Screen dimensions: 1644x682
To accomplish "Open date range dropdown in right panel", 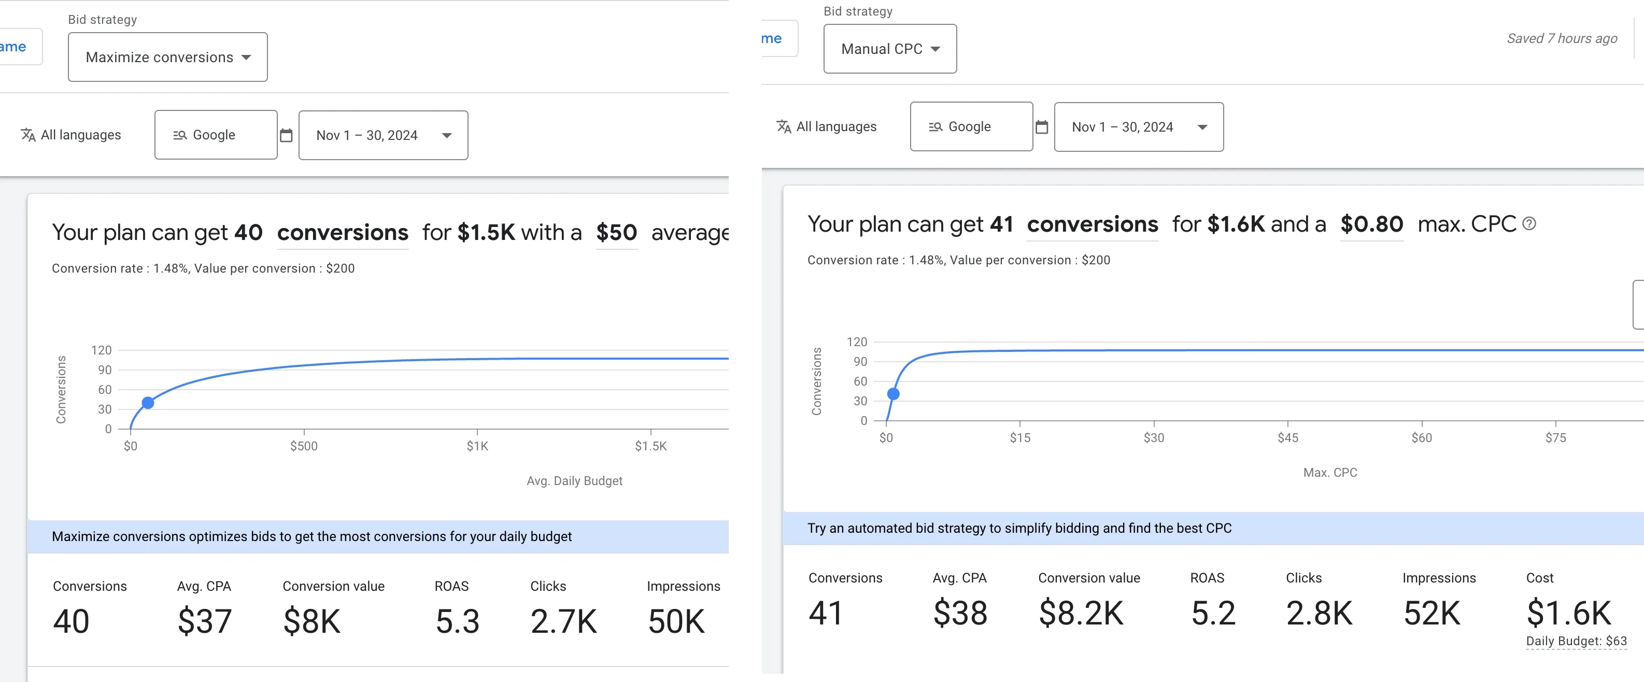I will [x=1139, y=127].
